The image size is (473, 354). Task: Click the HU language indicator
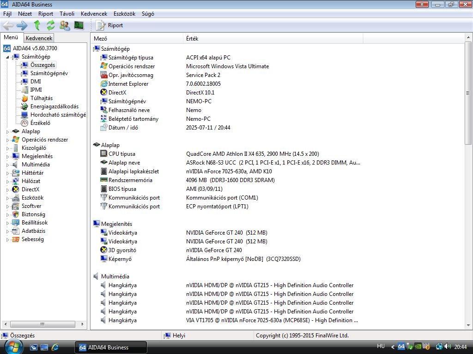[381, 346]
